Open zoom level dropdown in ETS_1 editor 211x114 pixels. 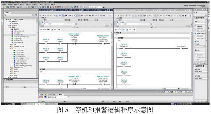coord(99,89)
